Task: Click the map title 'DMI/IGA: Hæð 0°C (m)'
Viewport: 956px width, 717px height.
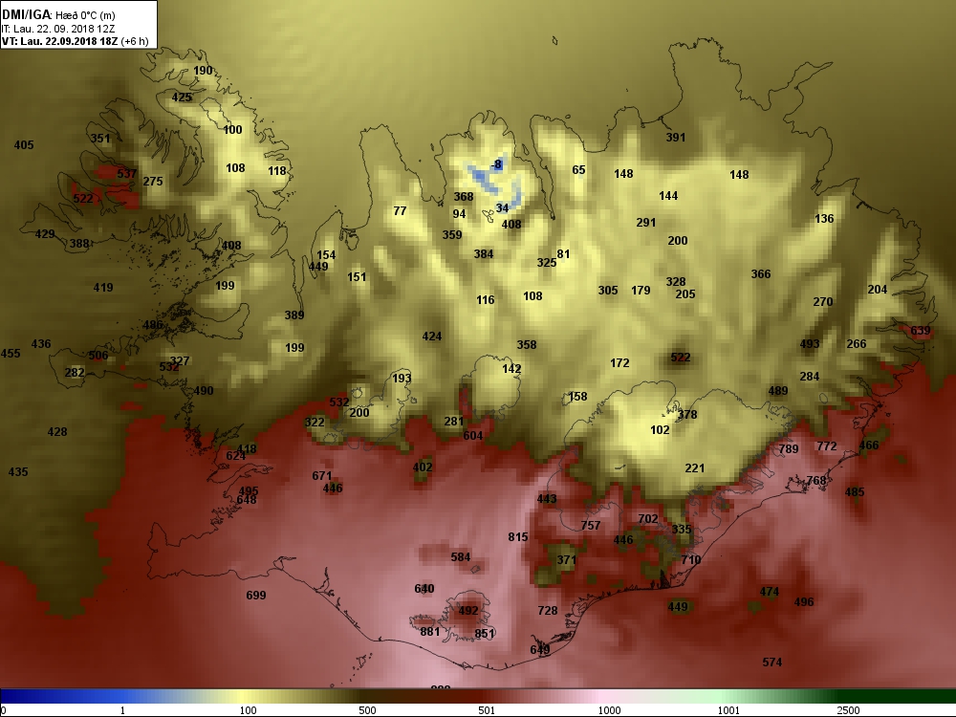Action: (58, 14)
